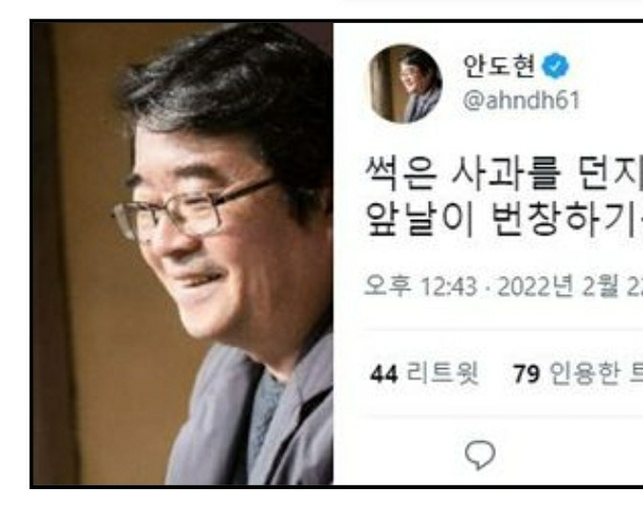Open the 안도현 display name

tap(499, 66)
